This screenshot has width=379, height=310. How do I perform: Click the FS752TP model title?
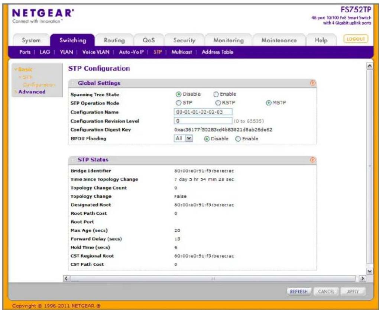click(x=356, y=10)
